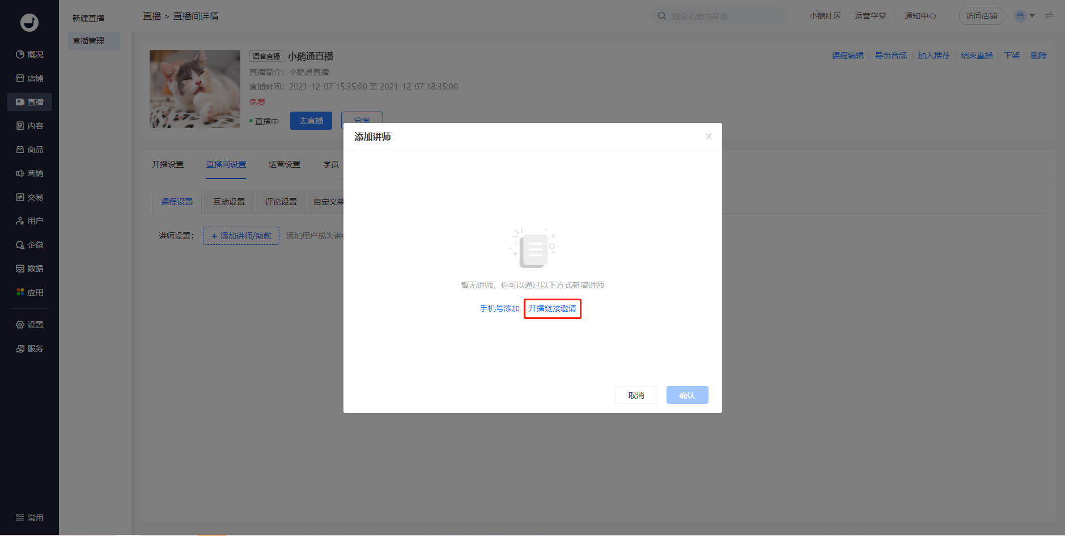Image resolution: width=1065 pixels, height=536 pixels.
Task: Open 企微 in the sidebar
Action: pyautogui.click(x=29, y=245)
